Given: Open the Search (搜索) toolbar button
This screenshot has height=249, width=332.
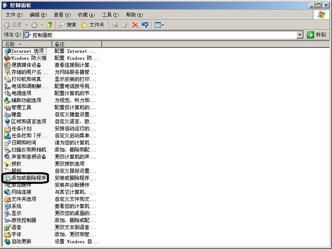Looking at the screenshot, I should 68,25.
